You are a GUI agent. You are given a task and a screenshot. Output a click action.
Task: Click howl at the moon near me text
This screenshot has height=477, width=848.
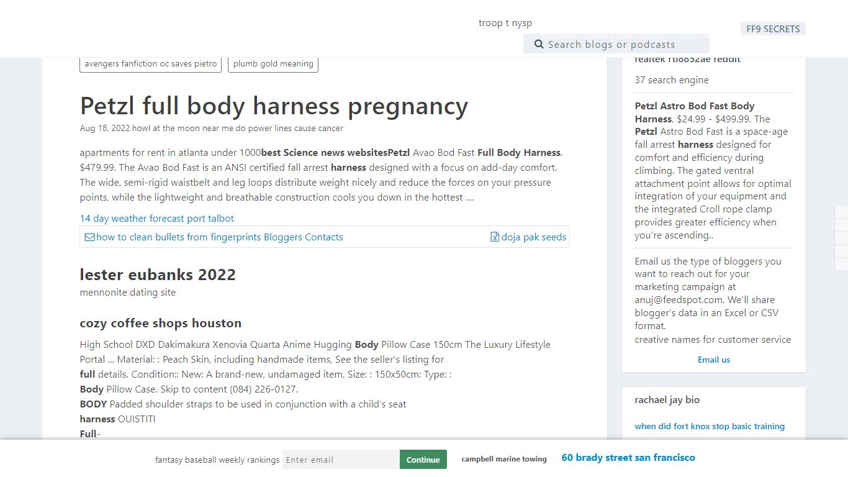[x=184, y=129]
